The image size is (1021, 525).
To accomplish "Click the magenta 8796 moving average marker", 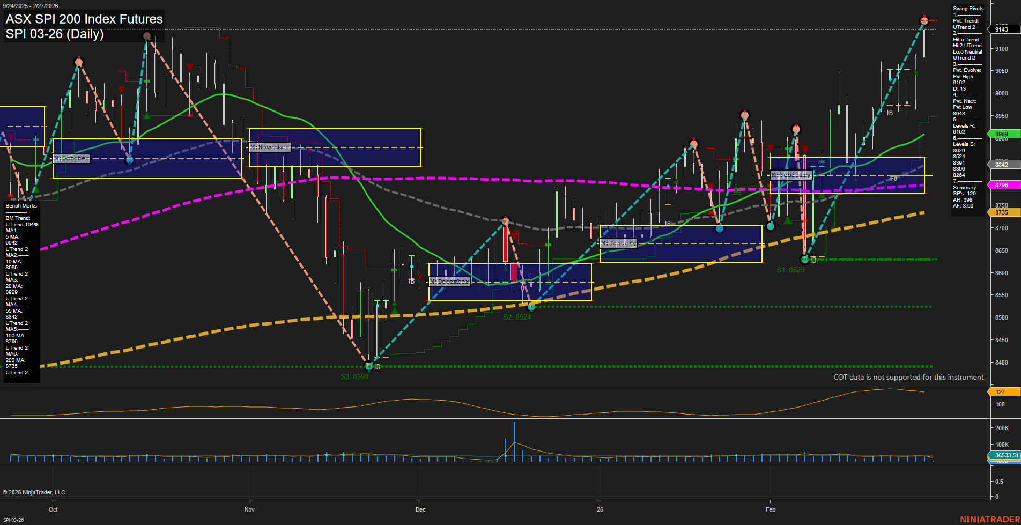I will 1002,184.
